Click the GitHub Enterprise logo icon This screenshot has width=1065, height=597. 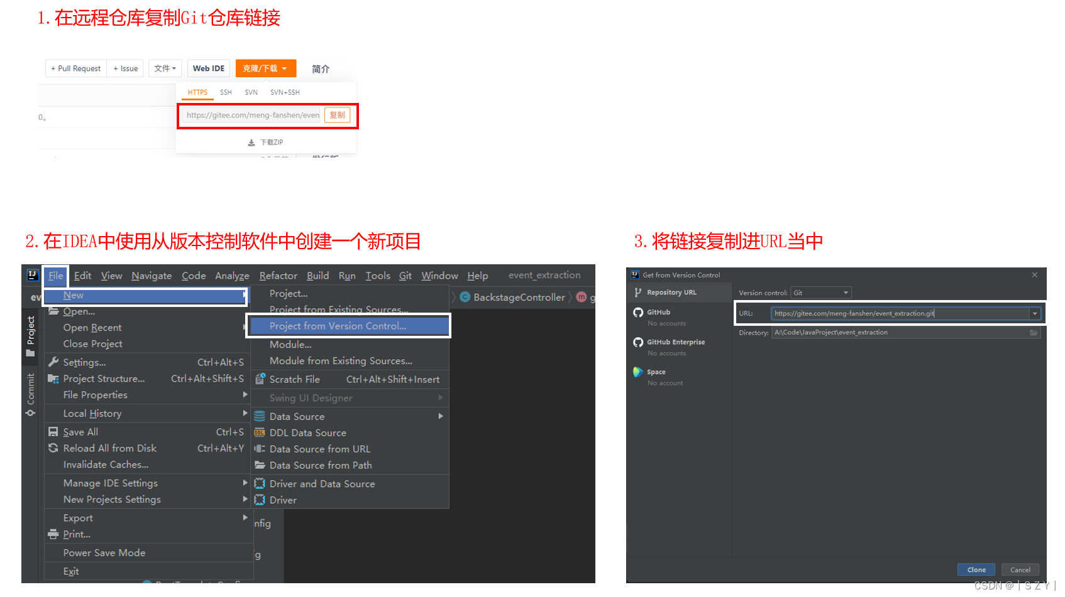point(638,342)
